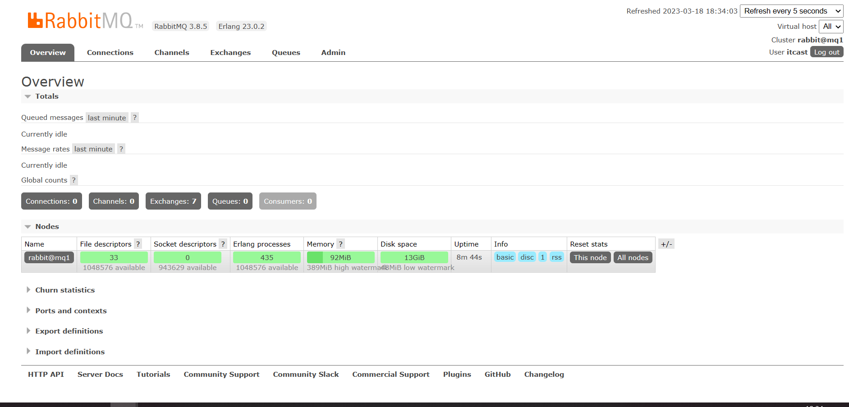
Task: Open help for Queued messages
Action: coord(134,118)
